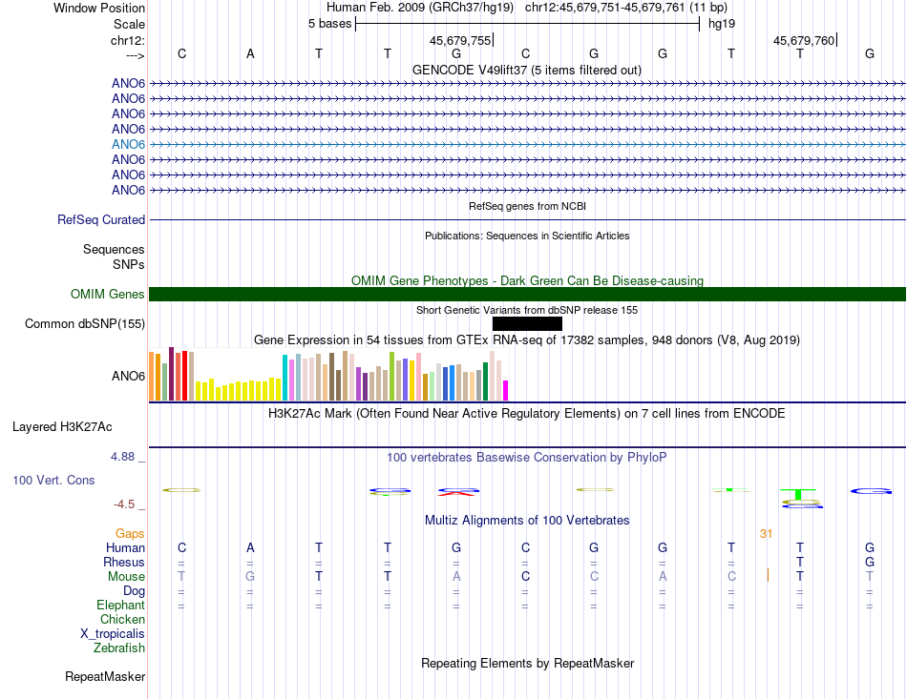Click the Multiz Alignments of 100 Vertebrates title

coord(527,520)
